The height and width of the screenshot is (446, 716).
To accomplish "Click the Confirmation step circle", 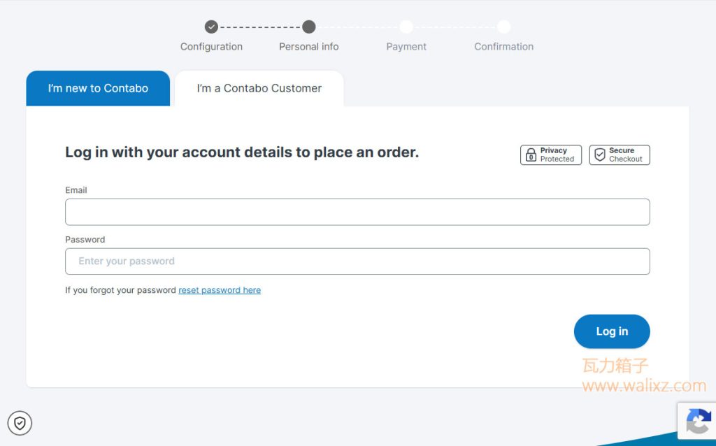I will [503, 27].
